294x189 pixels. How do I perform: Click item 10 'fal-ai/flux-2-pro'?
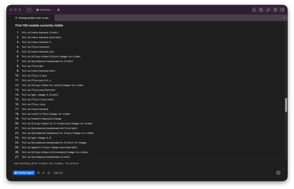pyautogui.click(x=34, y=76)
